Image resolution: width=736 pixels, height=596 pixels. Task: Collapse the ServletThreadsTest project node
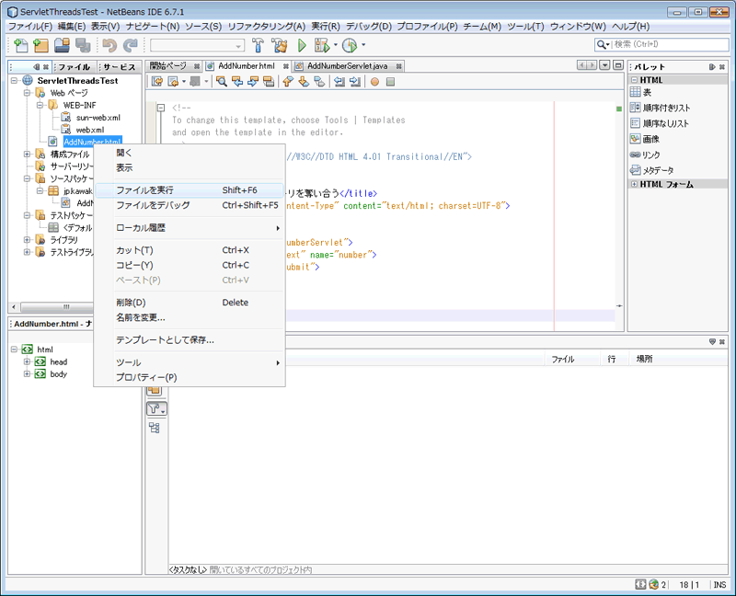15,81
